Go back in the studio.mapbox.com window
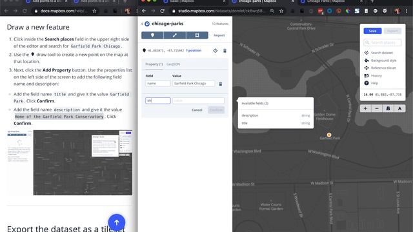Viewport: 413px width, 232px height. point(144,11)
